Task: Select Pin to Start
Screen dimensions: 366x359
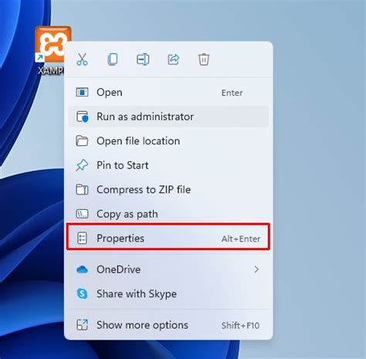Action: pyautogui.click(x=168, y=165)
